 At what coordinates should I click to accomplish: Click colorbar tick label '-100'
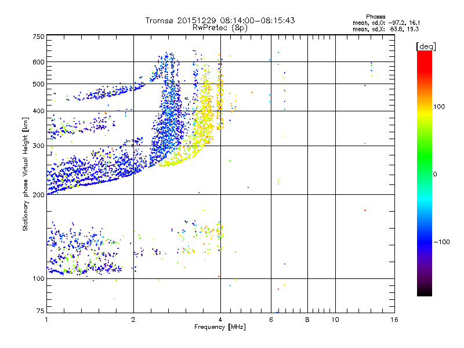tap(442, 242)
